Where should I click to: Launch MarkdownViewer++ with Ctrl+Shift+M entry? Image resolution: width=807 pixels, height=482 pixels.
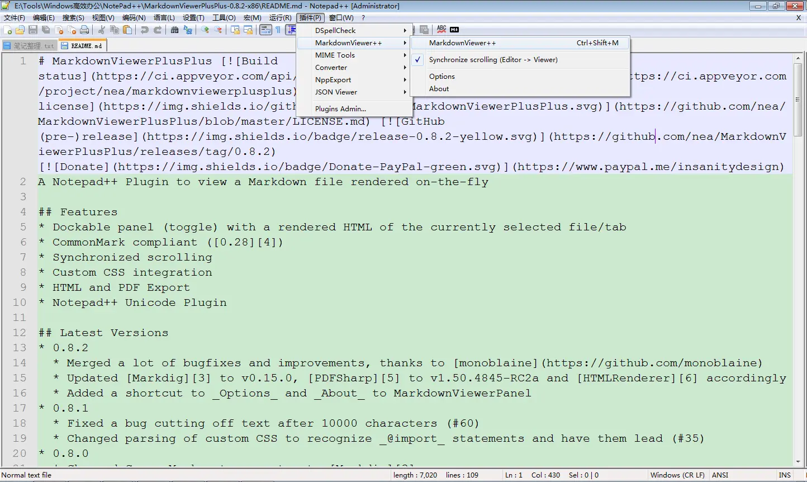520,43
